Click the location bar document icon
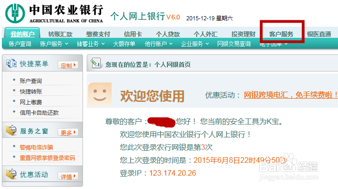Viewport: 338px width, 189px height. pos(96,63)
